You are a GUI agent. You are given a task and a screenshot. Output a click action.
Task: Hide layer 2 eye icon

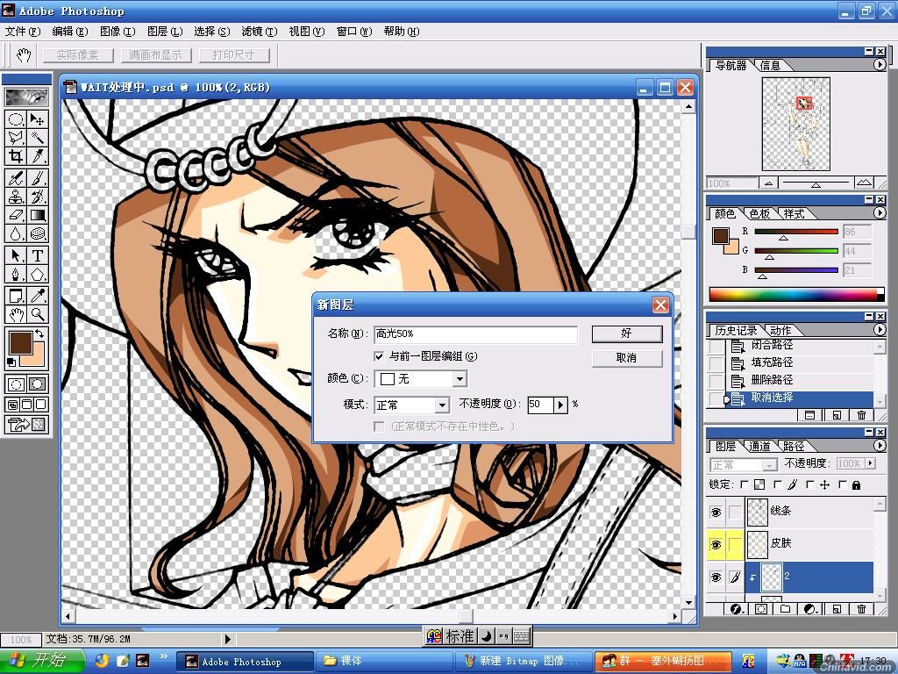[716, 577]
